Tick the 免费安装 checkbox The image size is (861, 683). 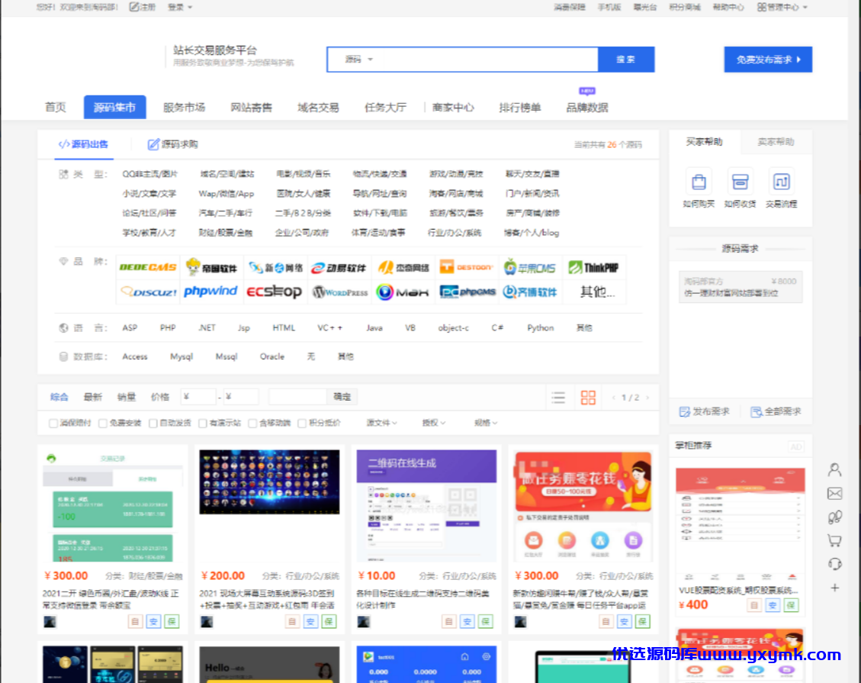[103, 423]
